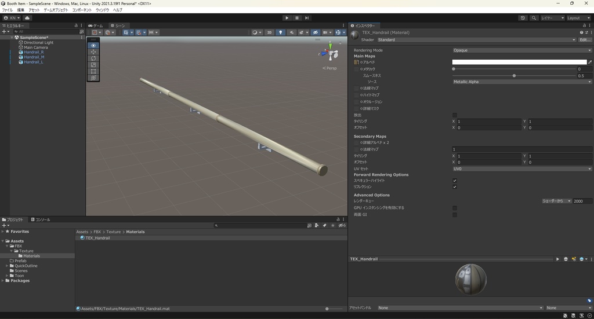Image resolution: width=594 pixels, height=319 pixels.
Task: Click the Step frame button
Action: [x=307, y=18]
